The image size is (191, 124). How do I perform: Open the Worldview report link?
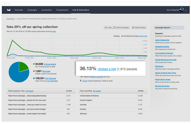click(159, 66)
